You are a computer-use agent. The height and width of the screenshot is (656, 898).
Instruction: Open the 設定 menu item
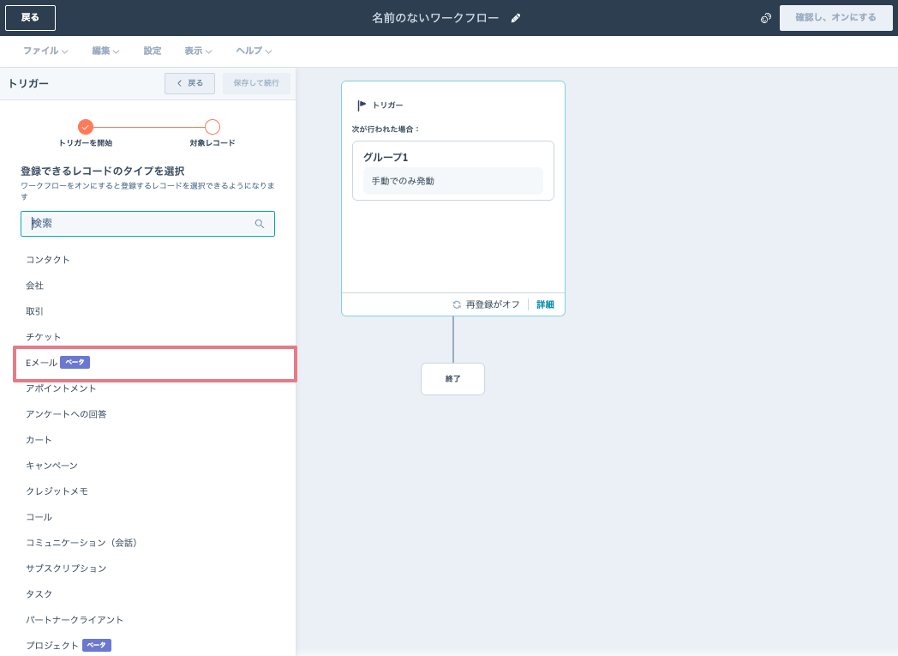click(x=153, y=51)
